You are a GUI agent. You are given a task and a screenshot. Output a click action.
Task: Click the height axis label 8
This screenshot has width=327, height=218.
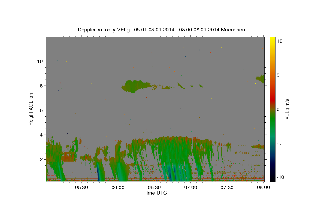click(41, 86)
